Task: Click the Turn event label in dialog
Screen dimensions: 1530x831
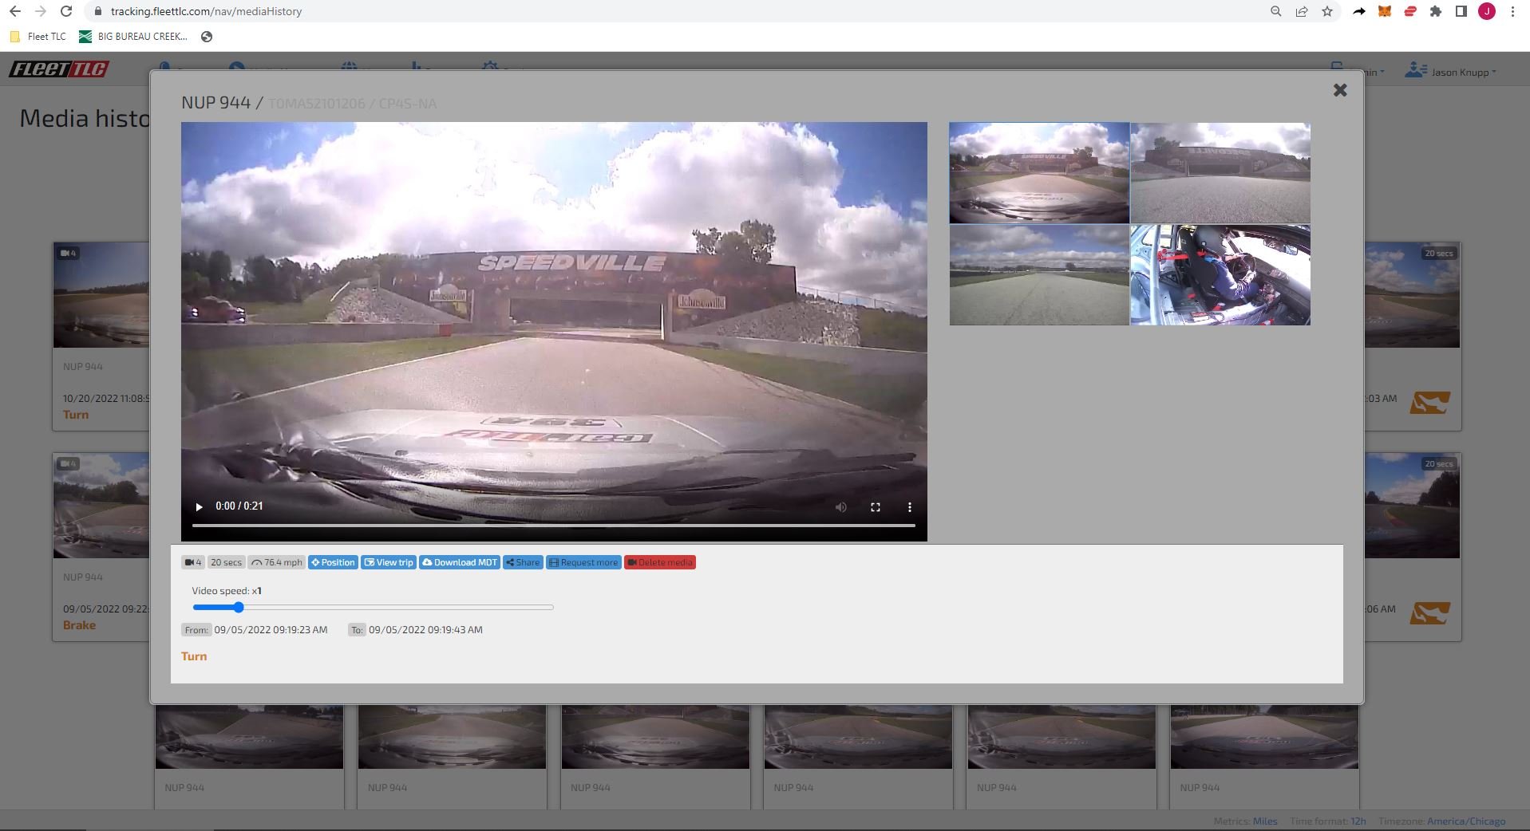Action: coord(194,656)
